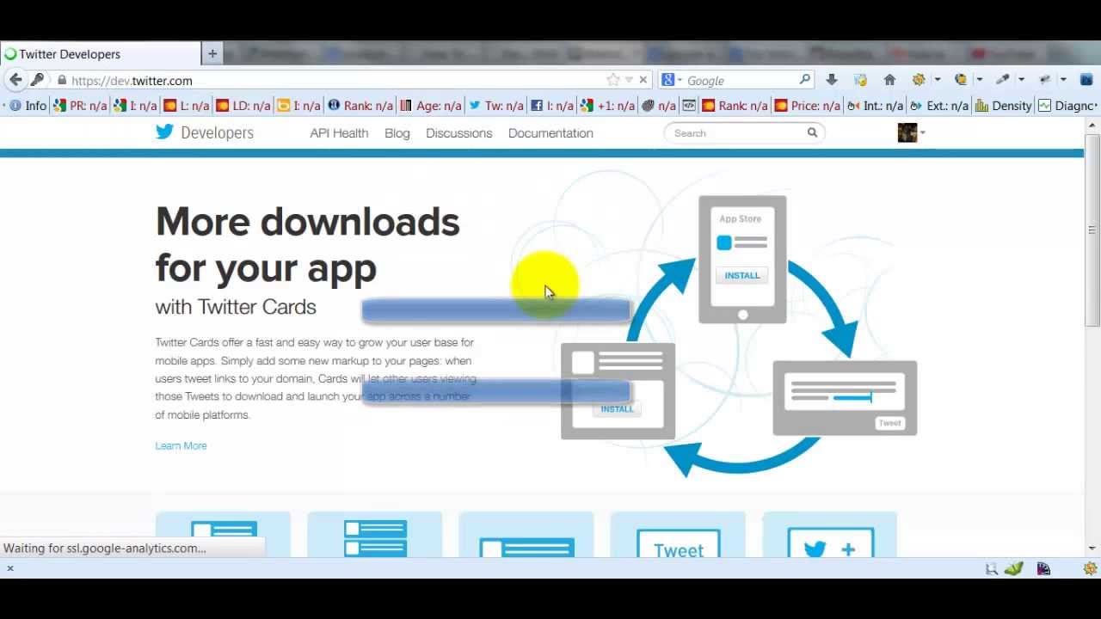Click the green leaf add-on bar icon

[1015, 568]
